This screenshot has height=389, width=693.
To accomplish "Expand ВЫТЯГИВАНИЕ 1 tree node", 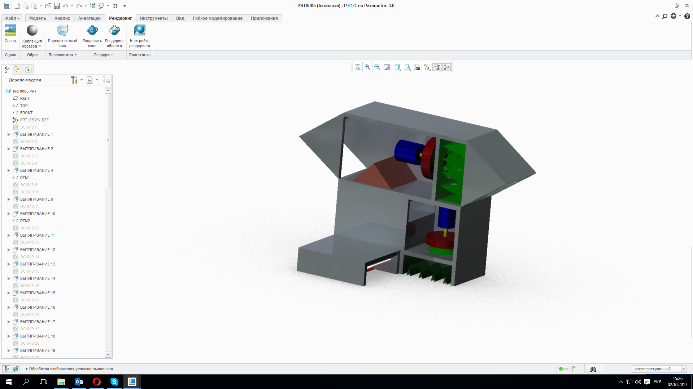I will click(9, 134).
